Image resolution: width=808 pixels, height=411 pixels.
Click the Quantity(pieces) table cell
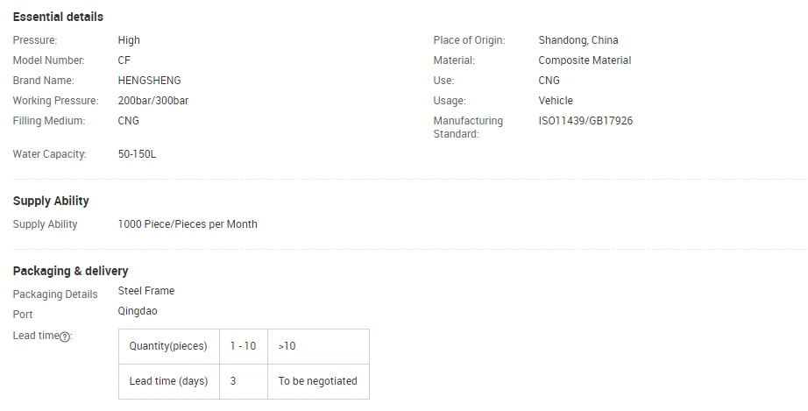pos(169,347)
